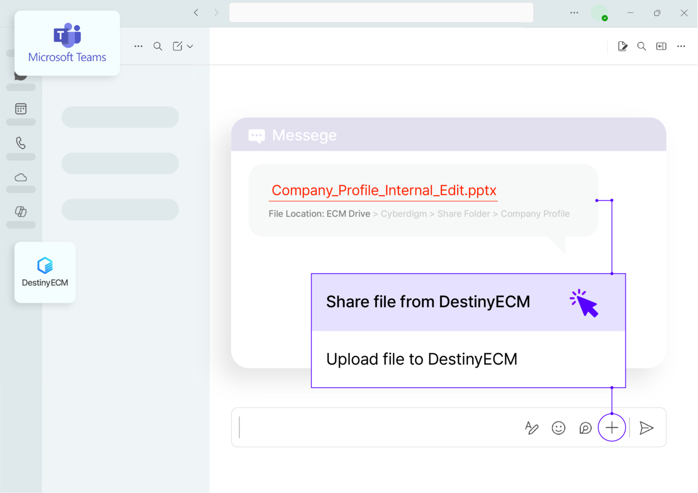The image size is (698, 493).
Task: Open the notes icon in chat header
Action: tap(622, 46)
